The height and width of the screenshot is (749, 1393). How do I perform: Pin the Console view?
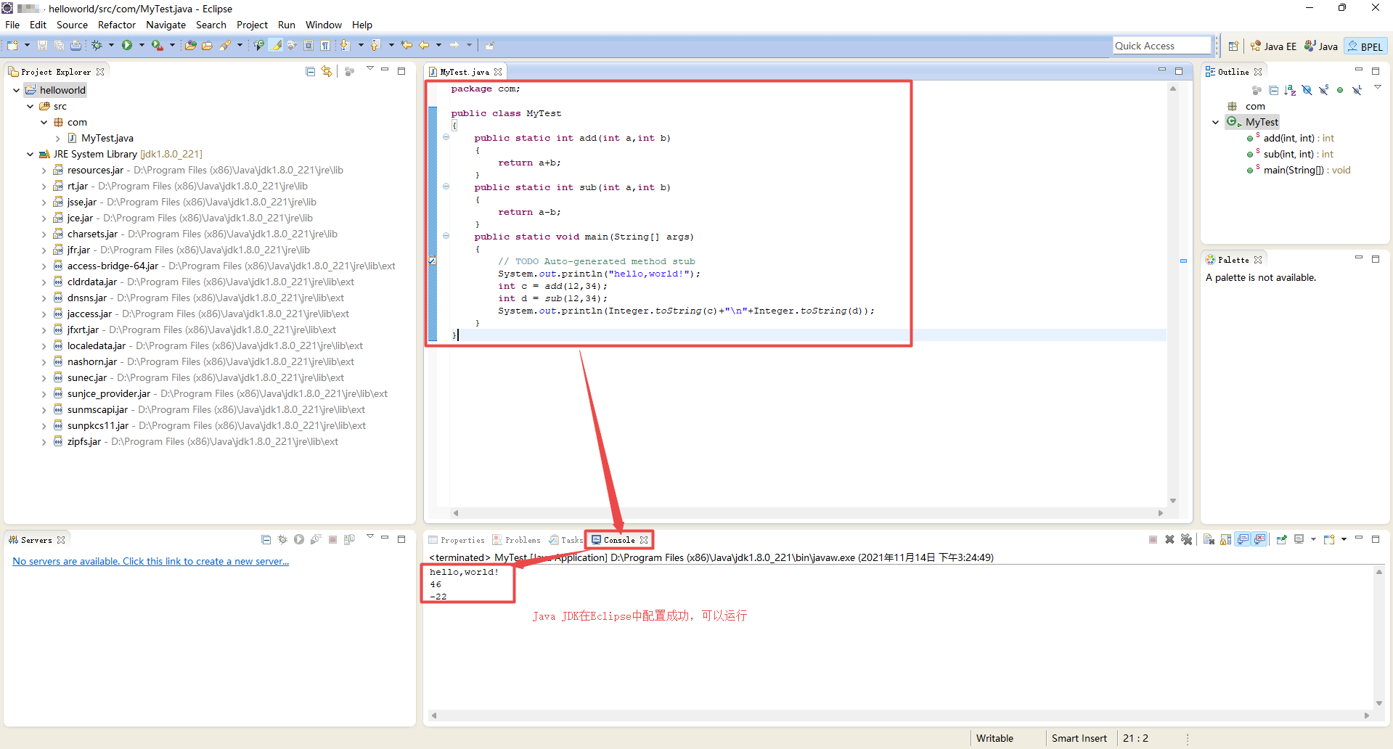coord(1281,539)
